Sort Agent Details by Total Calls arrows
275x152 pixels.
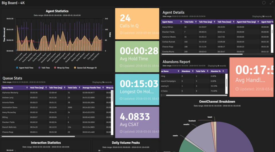click(x=196, y=22)
